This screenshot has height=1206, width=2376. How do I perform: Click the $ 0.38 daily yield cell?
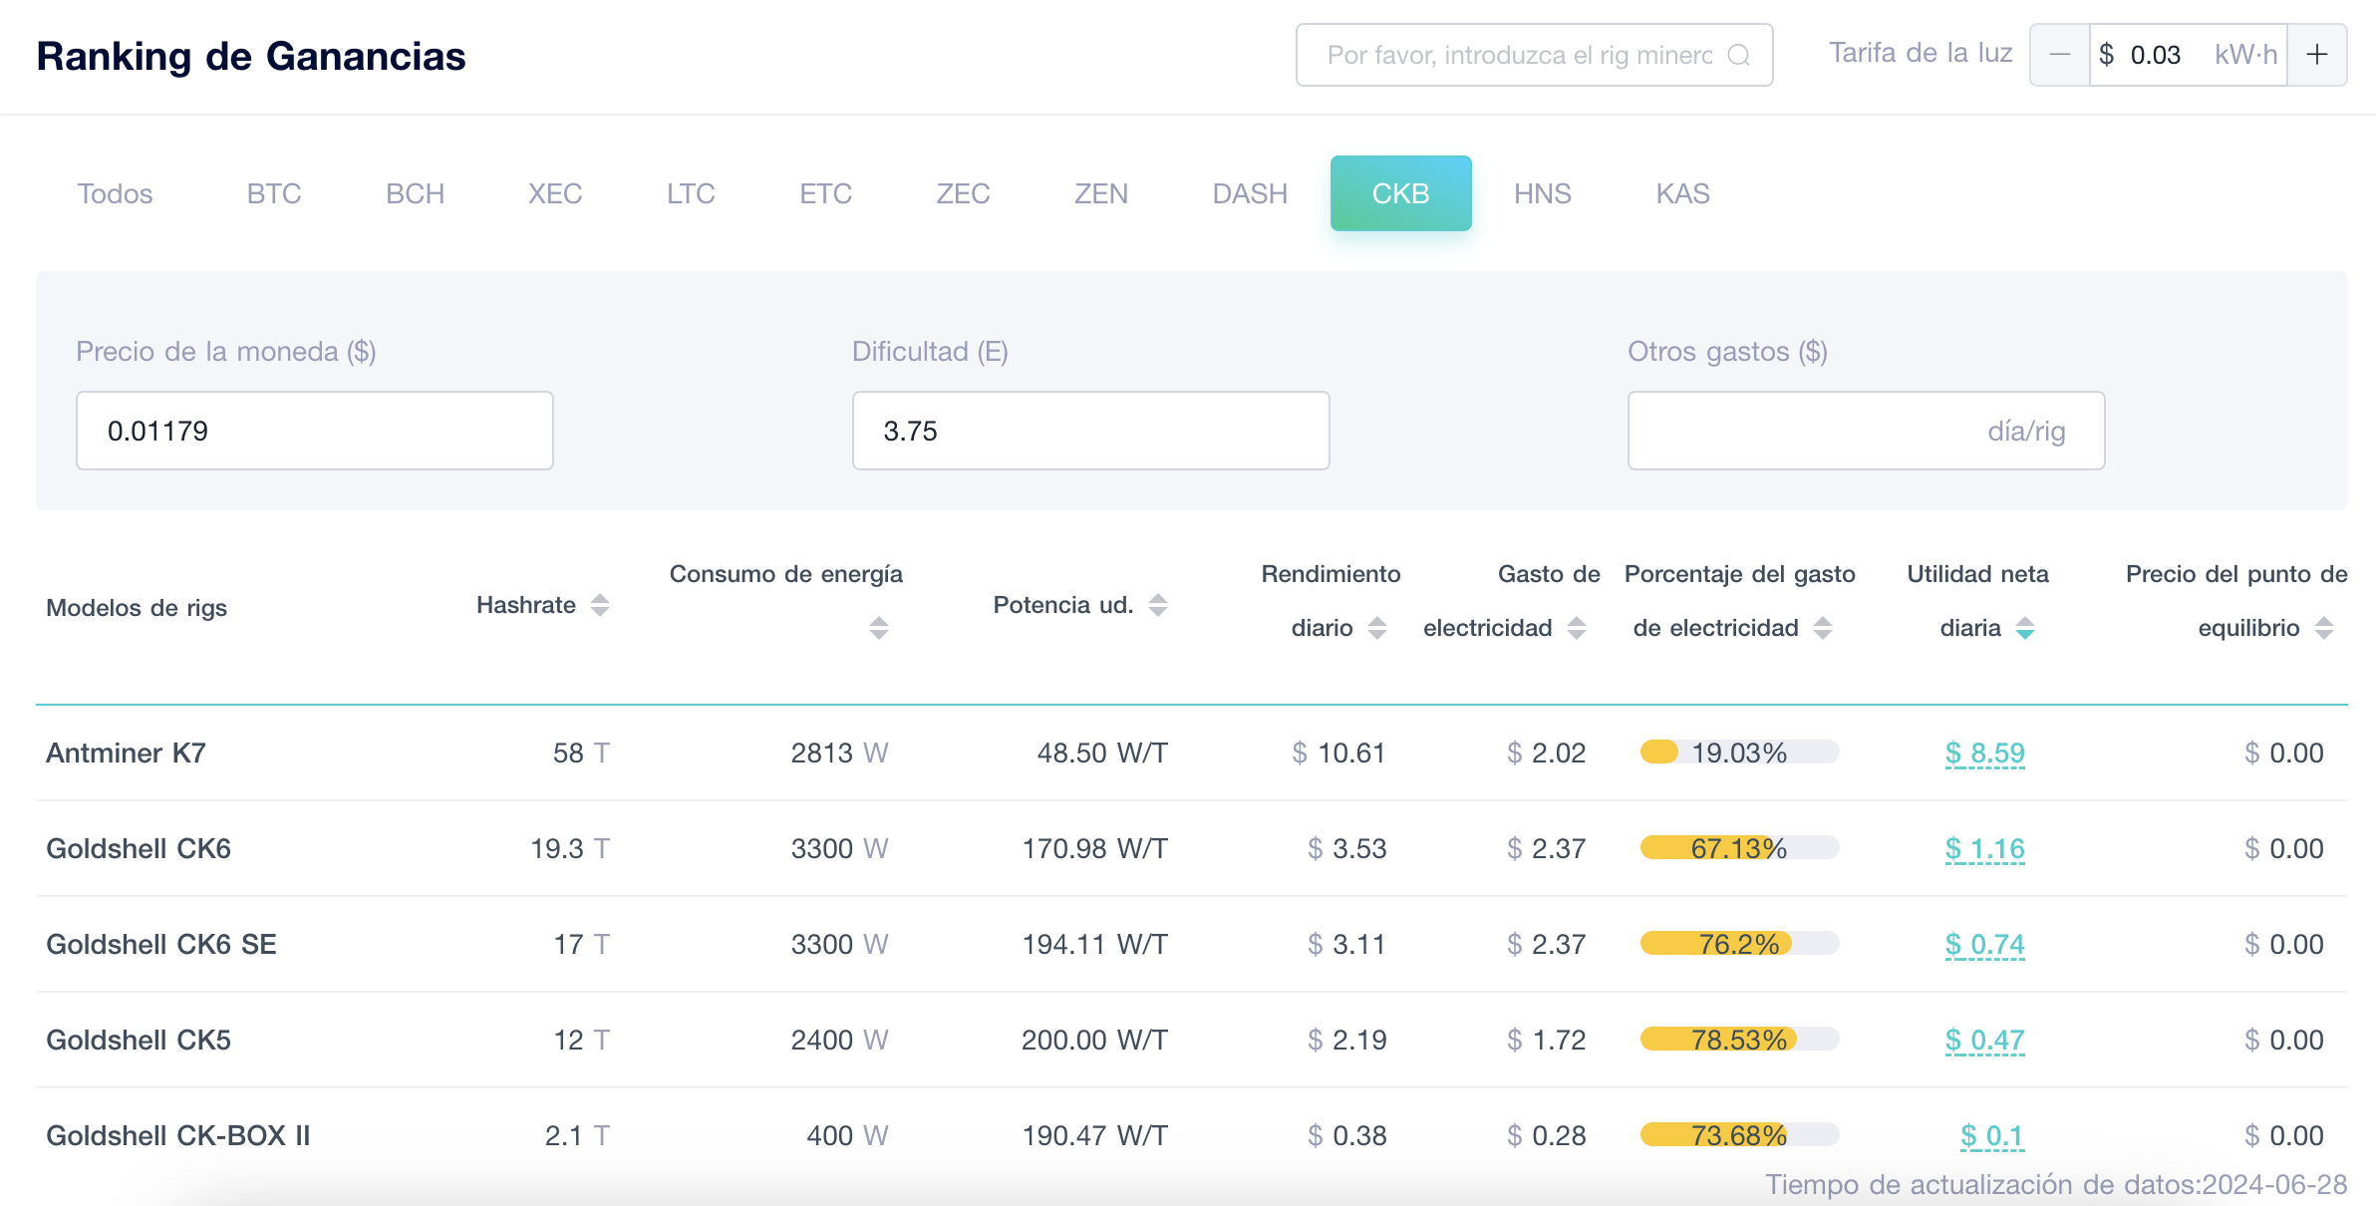[x=1346, y=1135]
